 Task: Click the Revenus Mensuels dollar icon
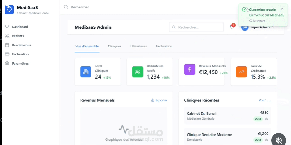point(189,70)
